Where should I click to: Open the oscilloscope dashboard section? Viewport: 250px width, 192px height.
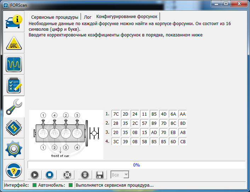point(14,64)
